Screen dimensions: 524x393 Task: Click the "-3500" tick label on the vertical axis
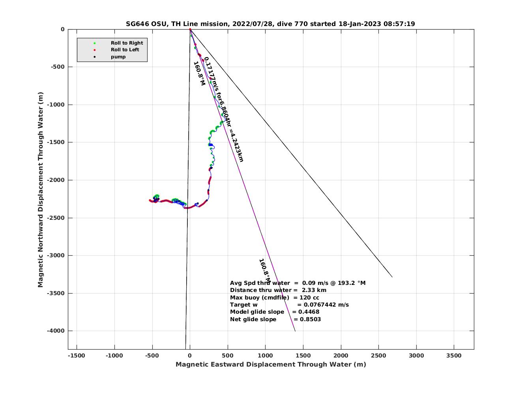(x=56, y=293)
